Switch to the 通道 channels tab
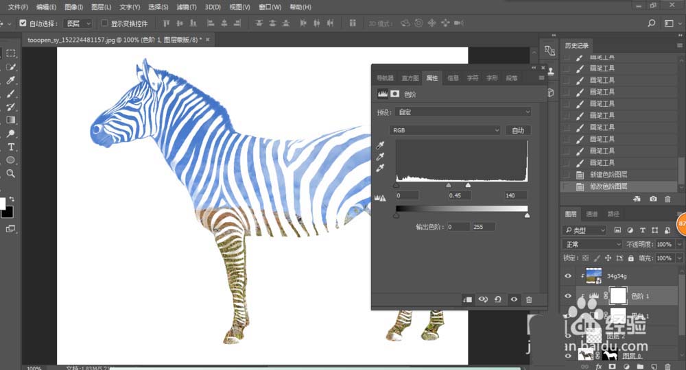 592,214
